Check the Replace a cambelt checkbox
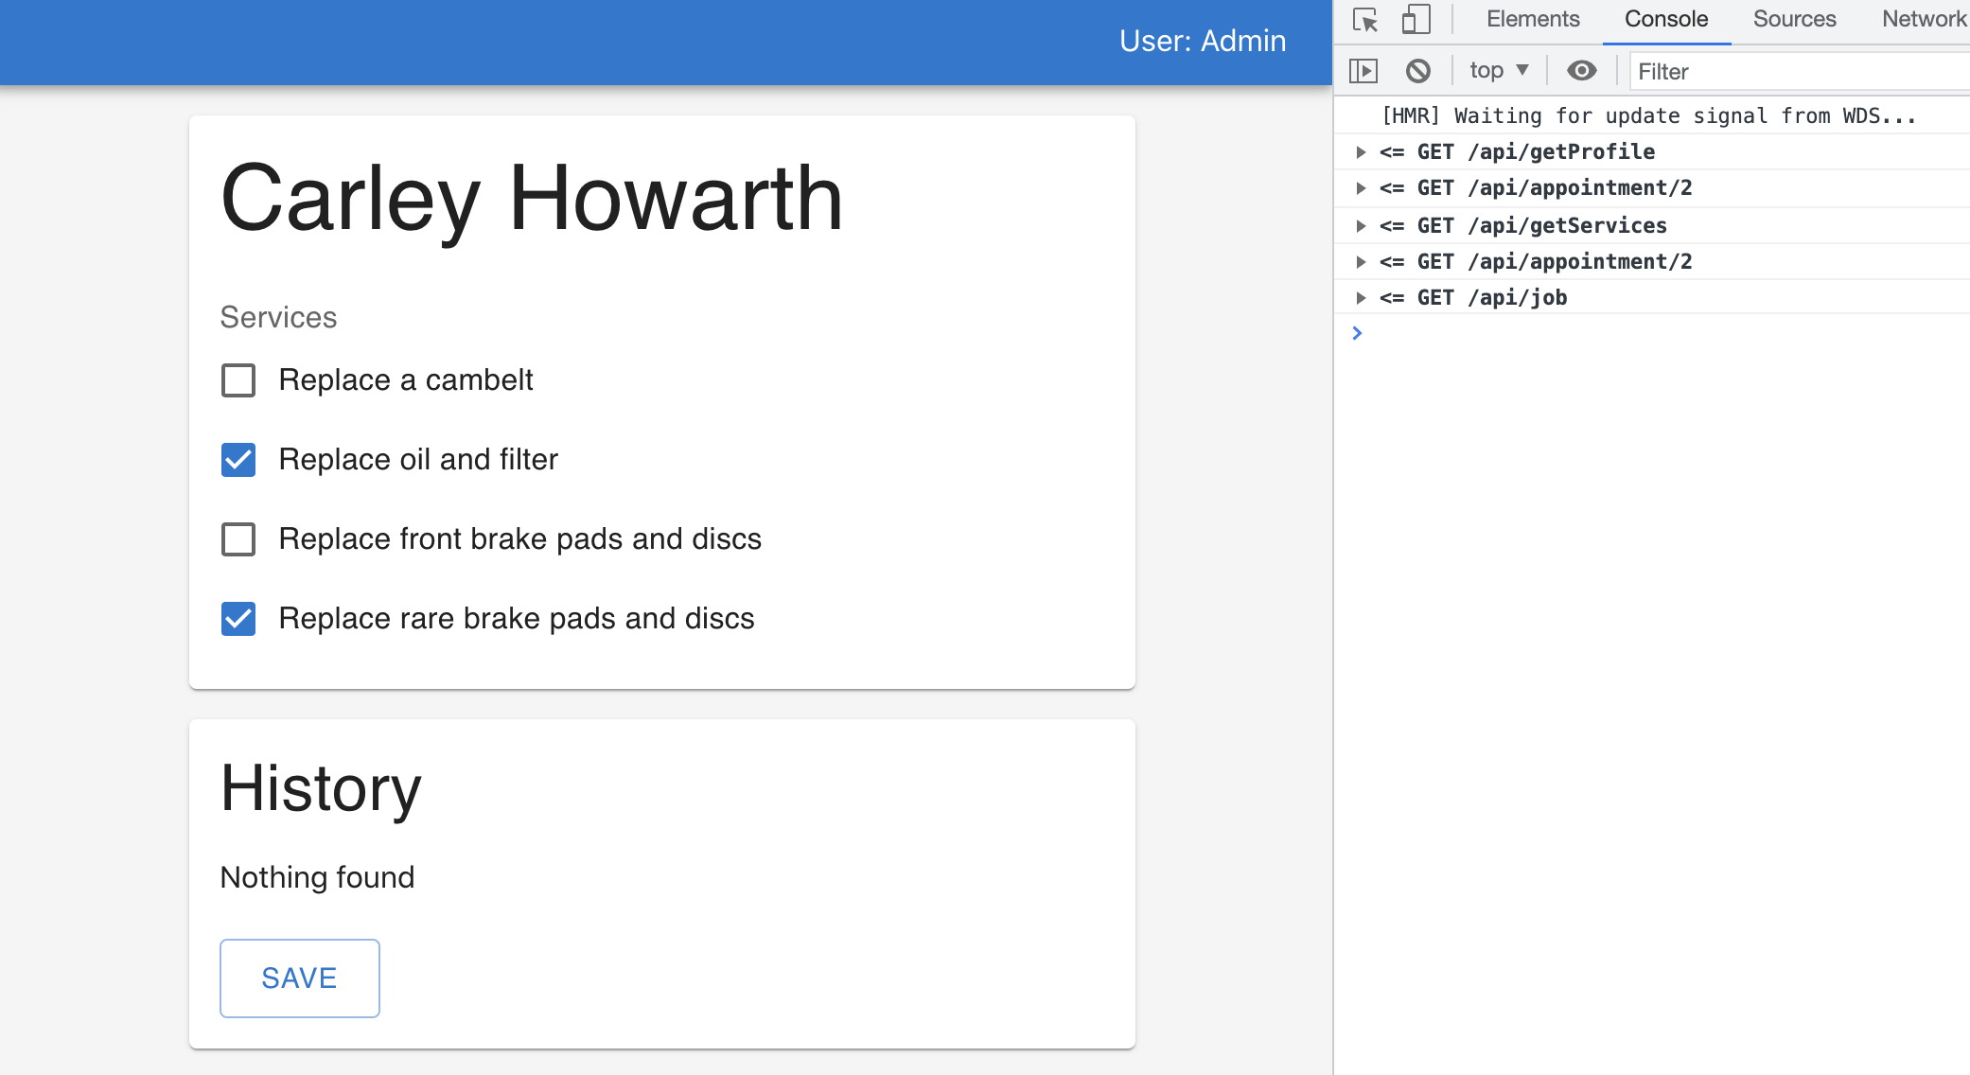 coord(238,380)
